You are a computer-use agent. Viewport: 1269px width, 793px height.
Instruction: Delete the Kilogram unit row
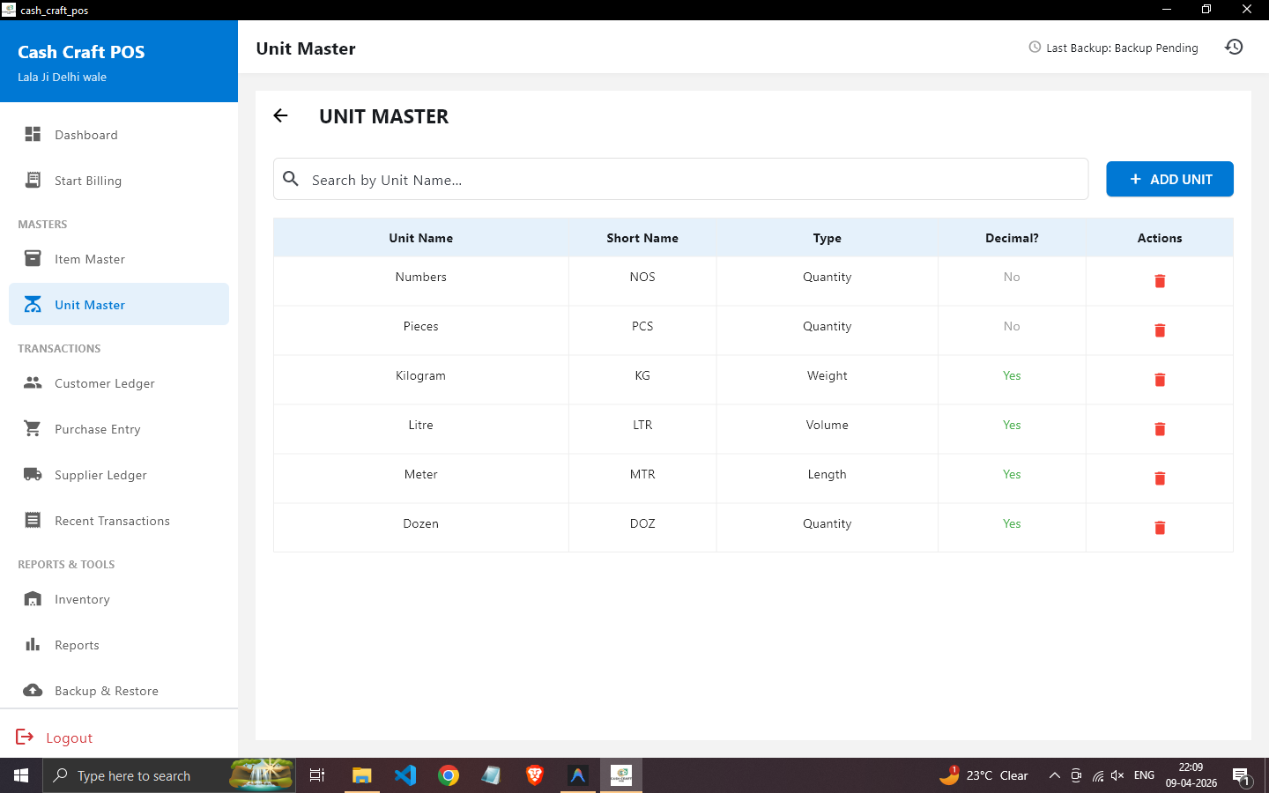[1160, 380]
